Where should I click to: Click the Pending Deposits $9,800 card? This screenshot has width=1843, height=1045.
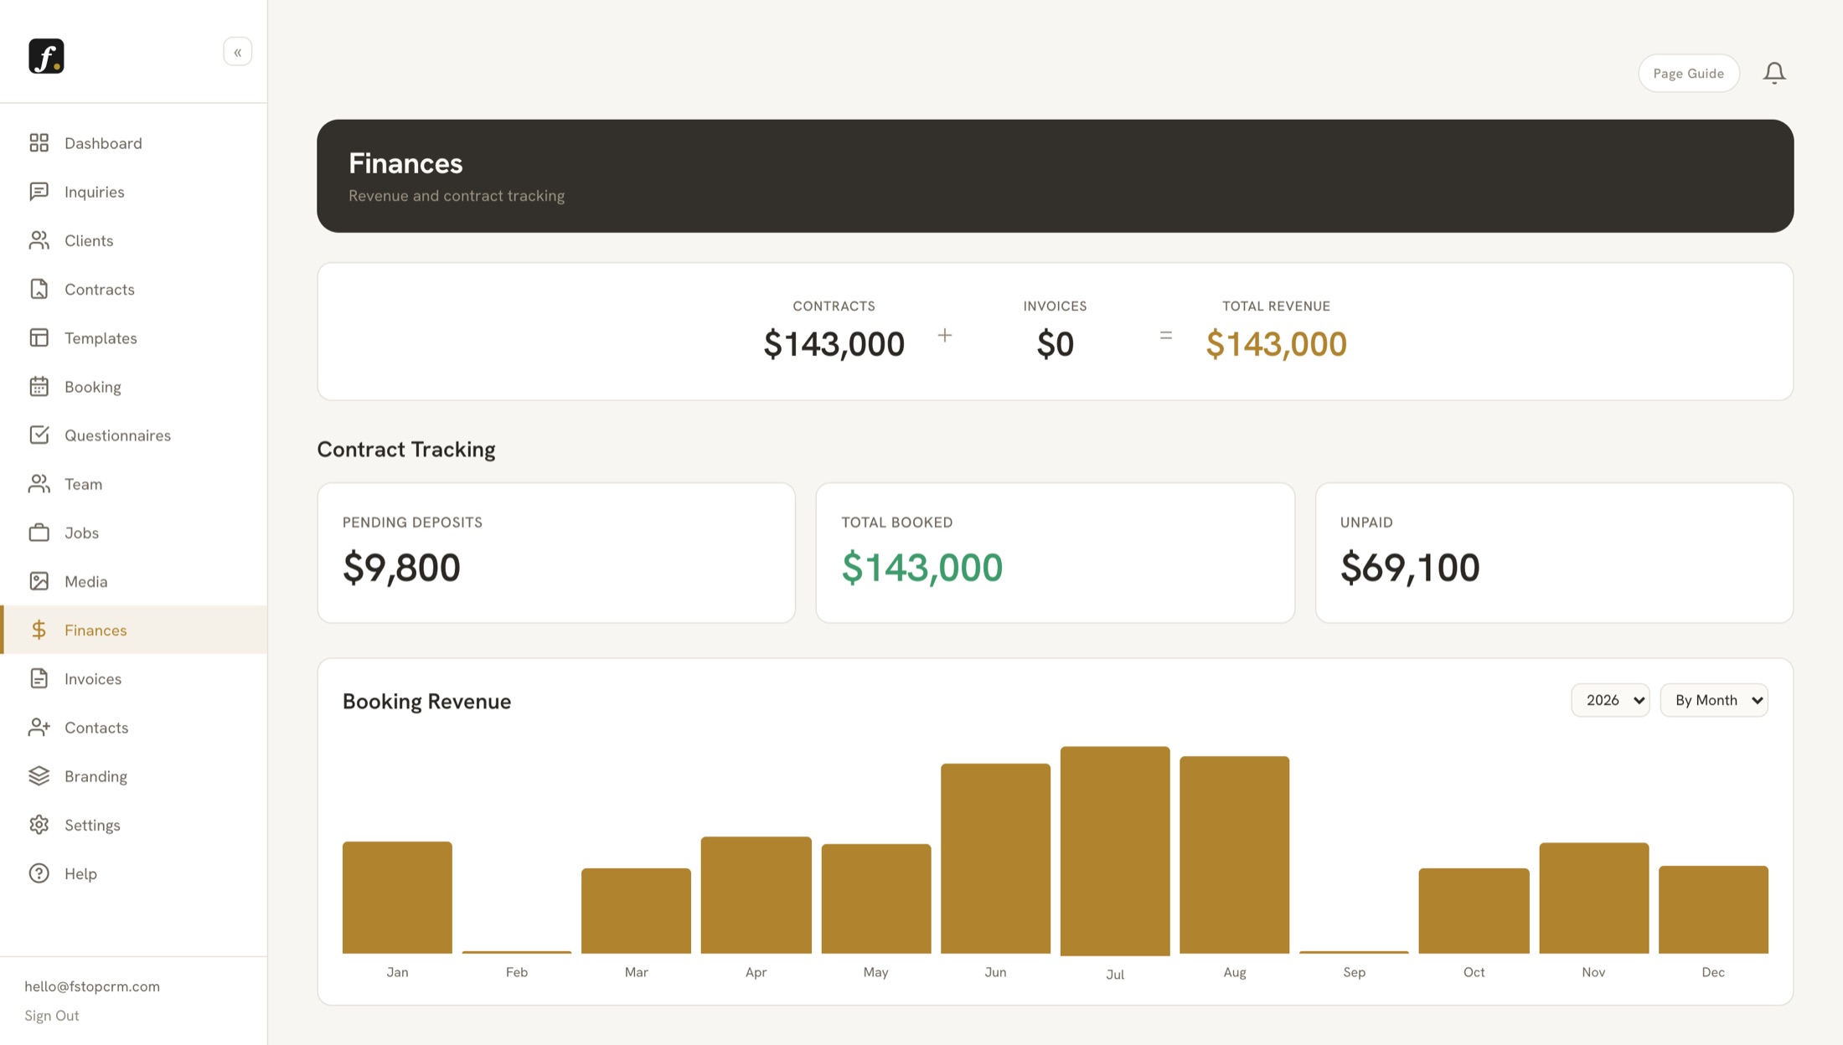click(x=556, y=553)
